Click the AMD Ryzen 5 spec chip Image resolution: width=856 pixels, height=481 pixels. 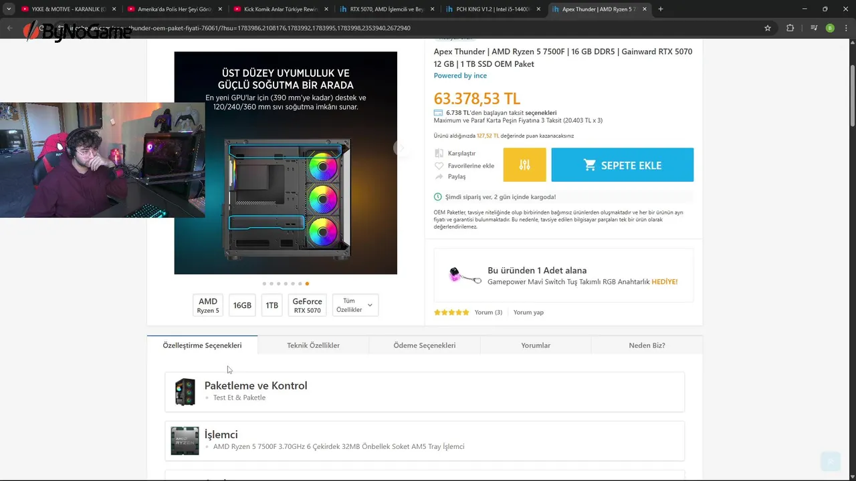click(x=208, y=305)
